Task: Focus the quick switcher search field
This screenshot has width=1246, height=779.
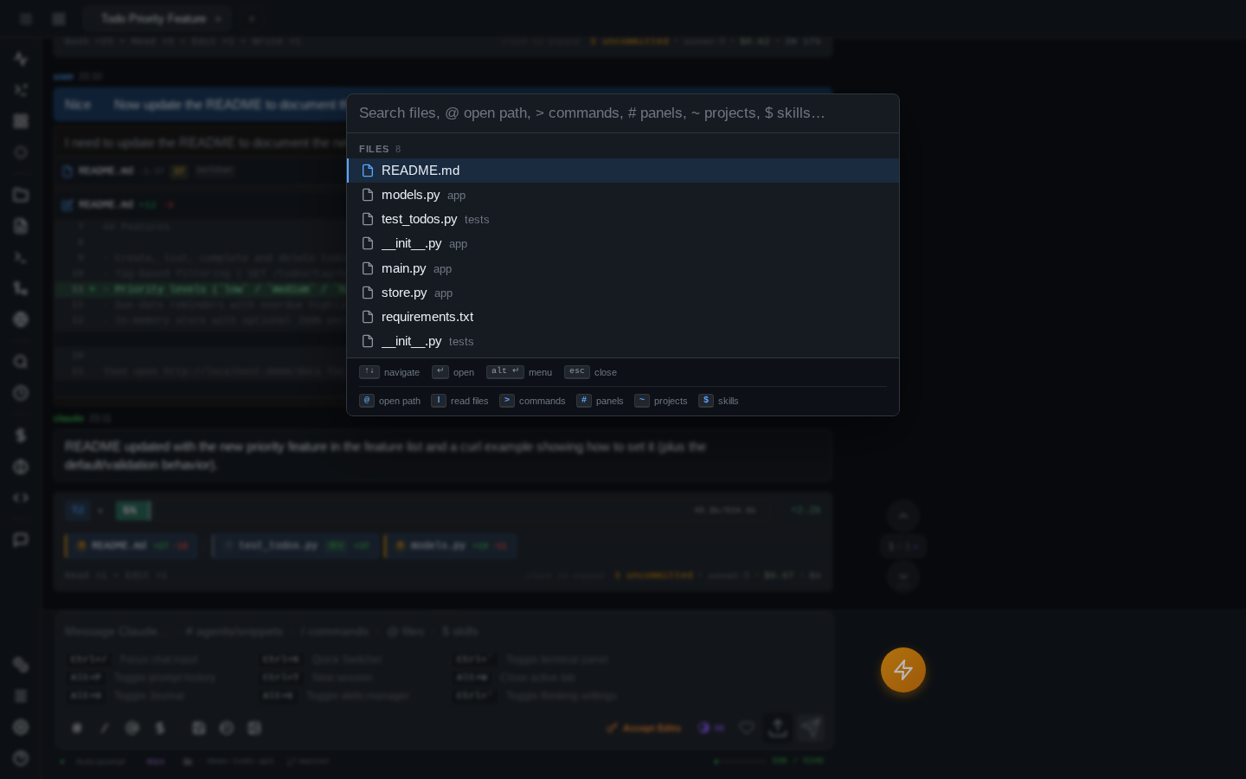Action: (623, 113)
